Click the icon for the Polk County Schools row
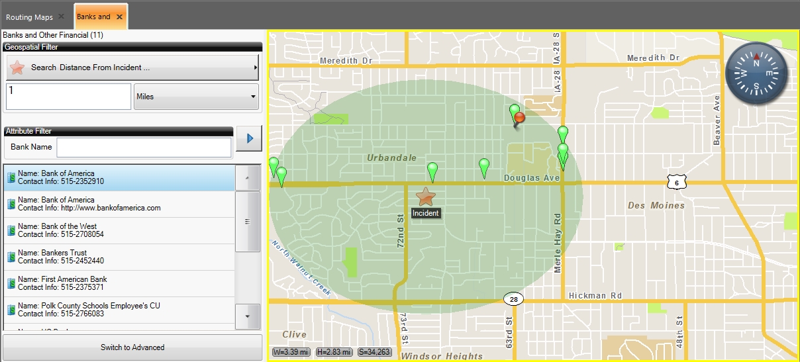800x362 pixels. click(11, 310)
